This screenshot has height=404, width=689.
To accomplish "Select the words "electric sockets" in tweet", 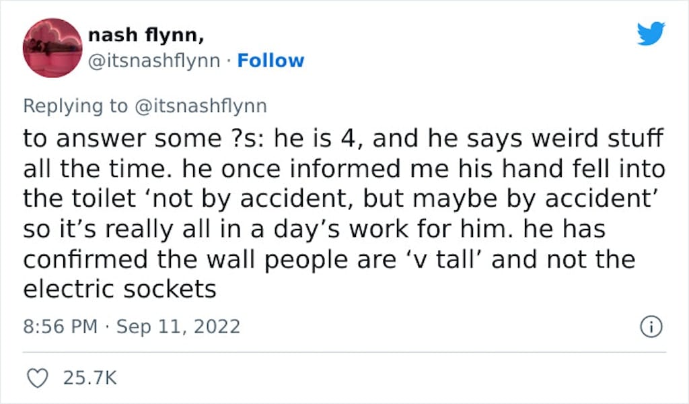I will [x=120, y=290].
